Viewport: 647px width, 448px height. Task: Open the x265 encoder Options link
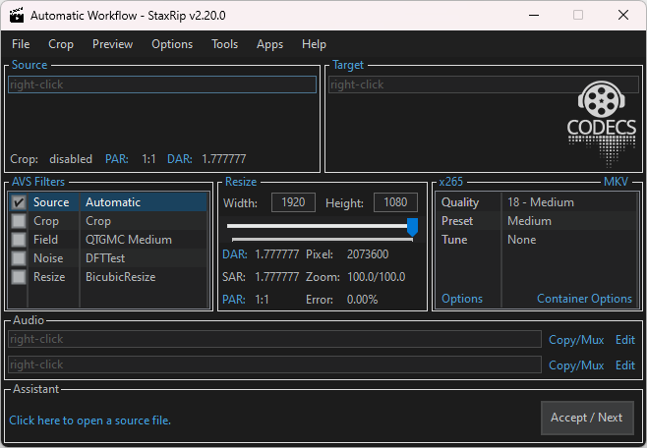point(462,299)
